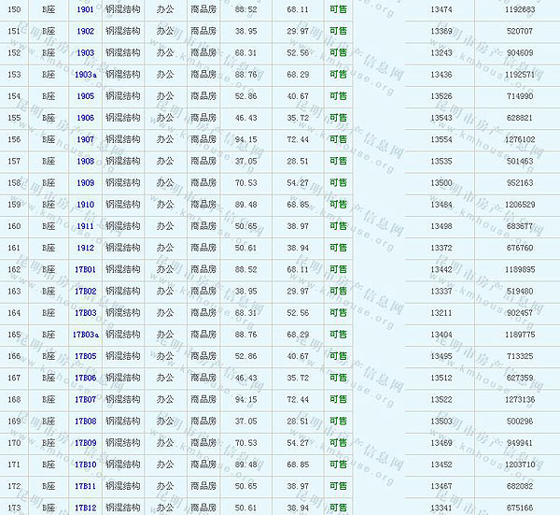Select the 17B03a room link
Viewport: 560px width, 515px height.
(85, 335)
